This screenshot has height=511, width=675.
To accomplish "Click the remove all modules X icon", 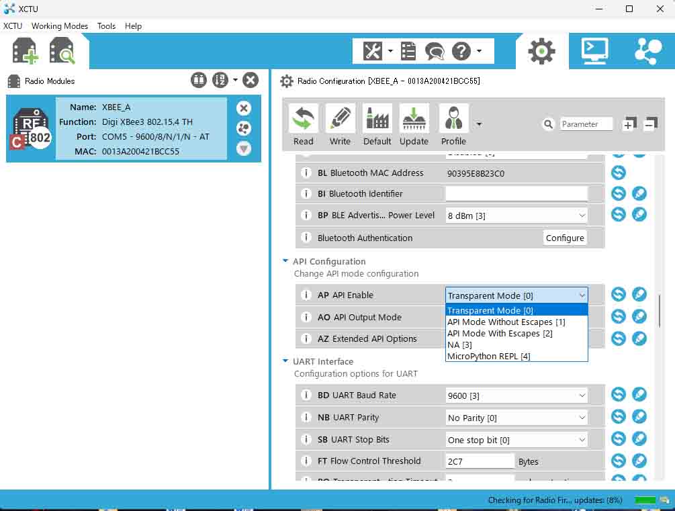I will click(x=251, y=80).
